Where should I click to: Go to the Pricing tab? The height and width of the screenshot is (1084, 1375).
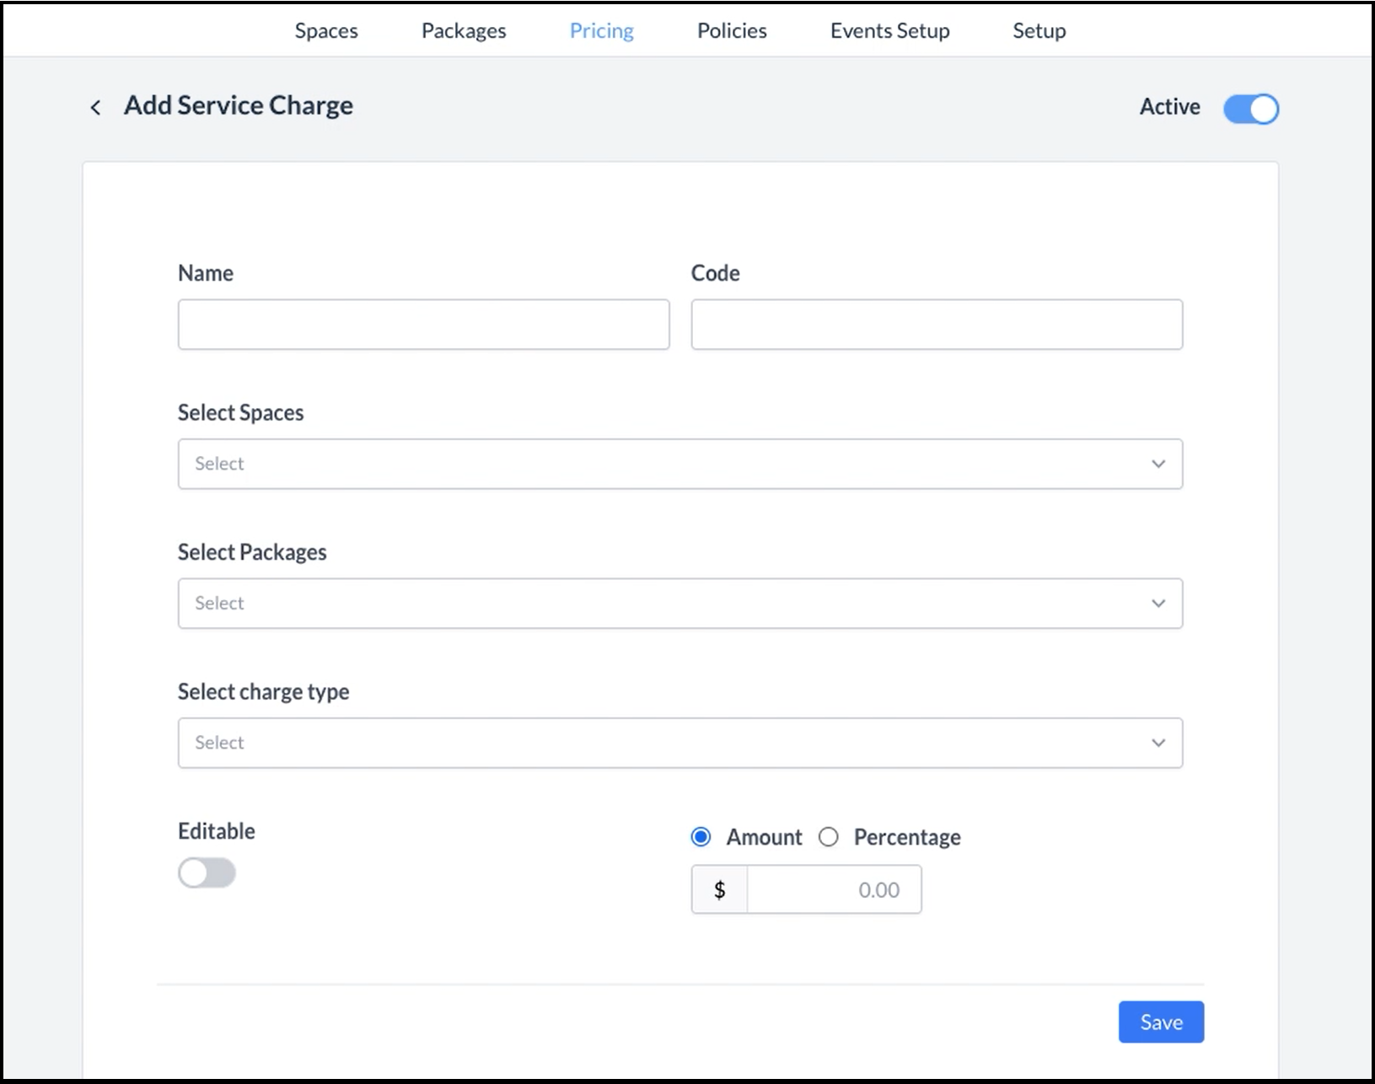pyautogui.click(x=601, y=31)
